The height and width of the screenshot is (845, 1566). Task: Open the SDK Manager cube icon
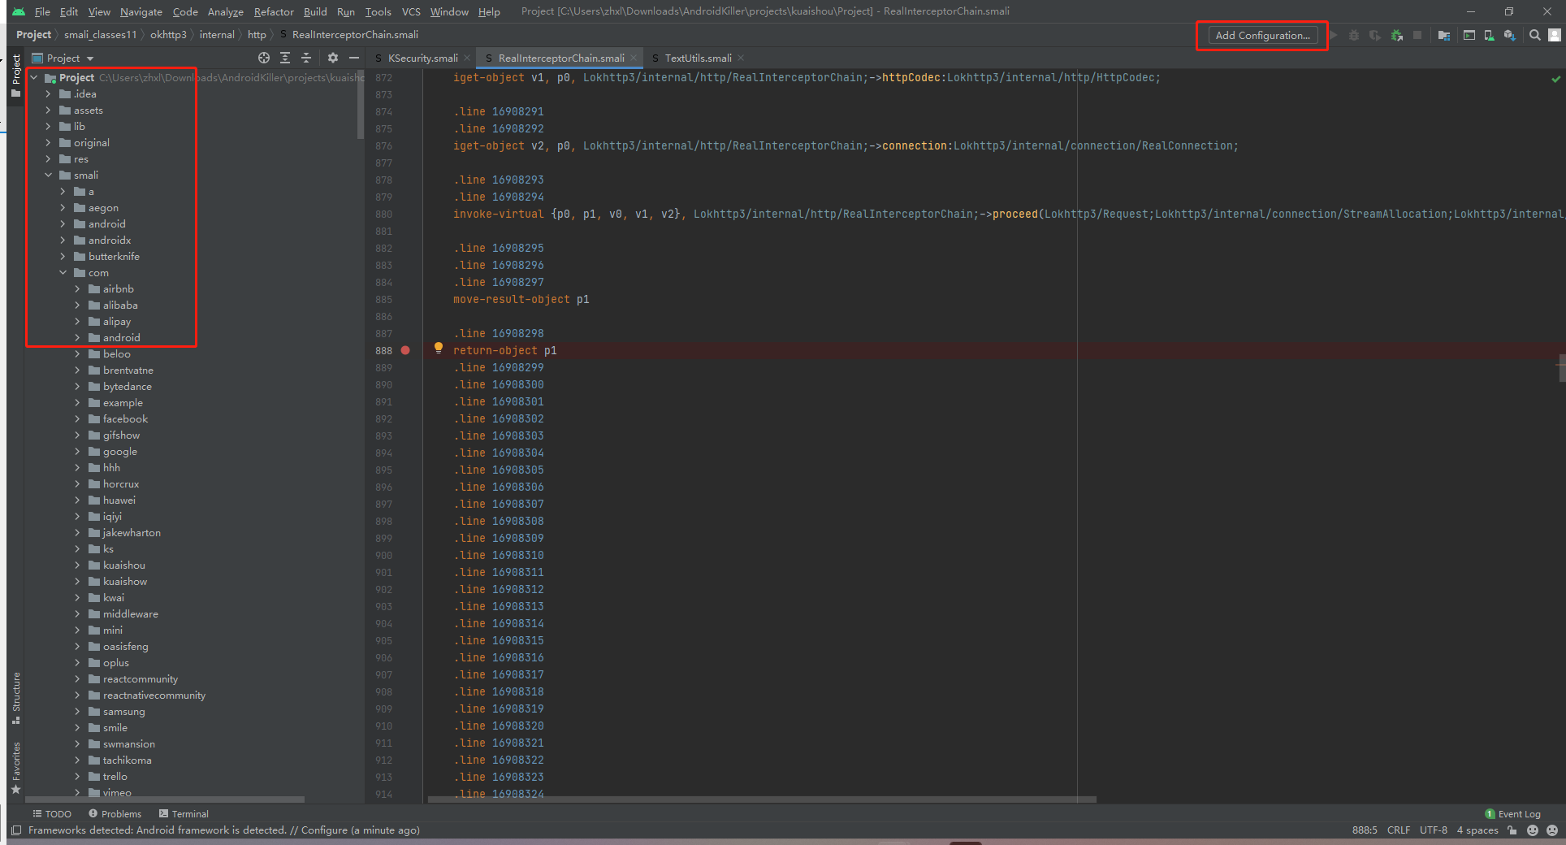click(x=1509, y=35)
